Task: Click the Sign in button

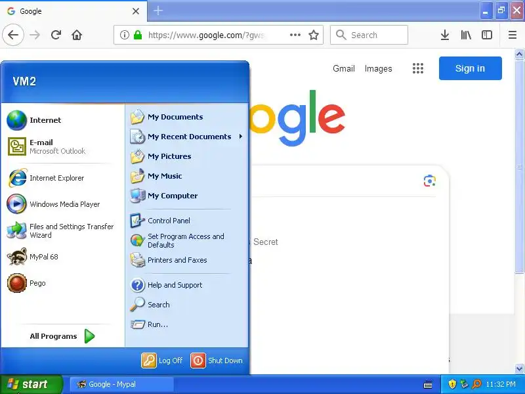Action: pos(470,68)
